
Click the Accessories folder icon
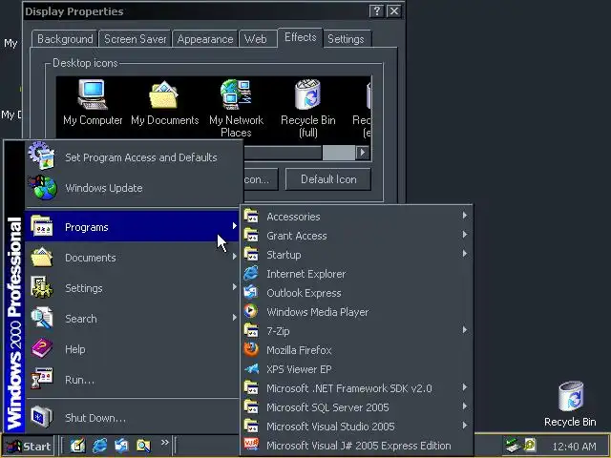coord(251,216)
